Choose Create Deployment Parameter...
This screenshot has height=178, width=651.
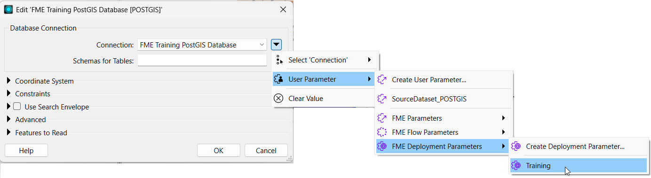coord(579,147)
